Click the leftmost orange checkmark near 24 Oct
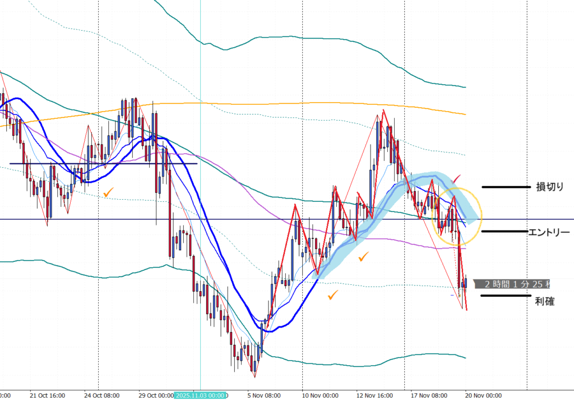This screenshot has width=574, height=401. [x=108, y=192]
